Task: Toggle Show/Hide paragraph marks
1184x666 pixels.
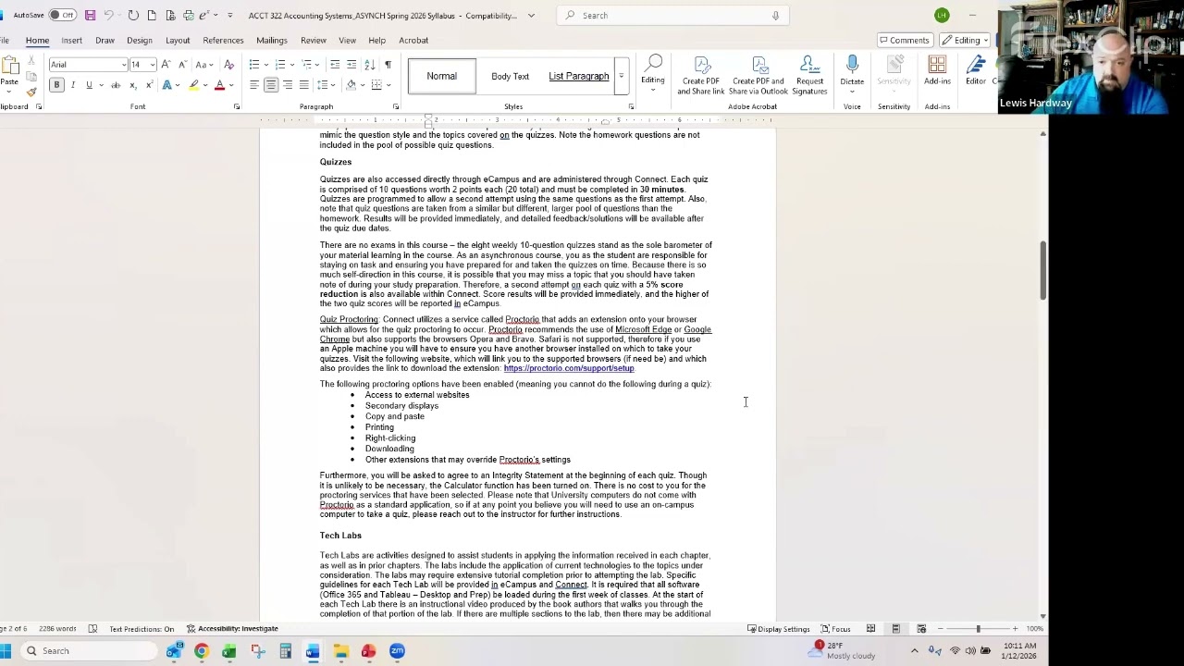Action: pos(388,65)
